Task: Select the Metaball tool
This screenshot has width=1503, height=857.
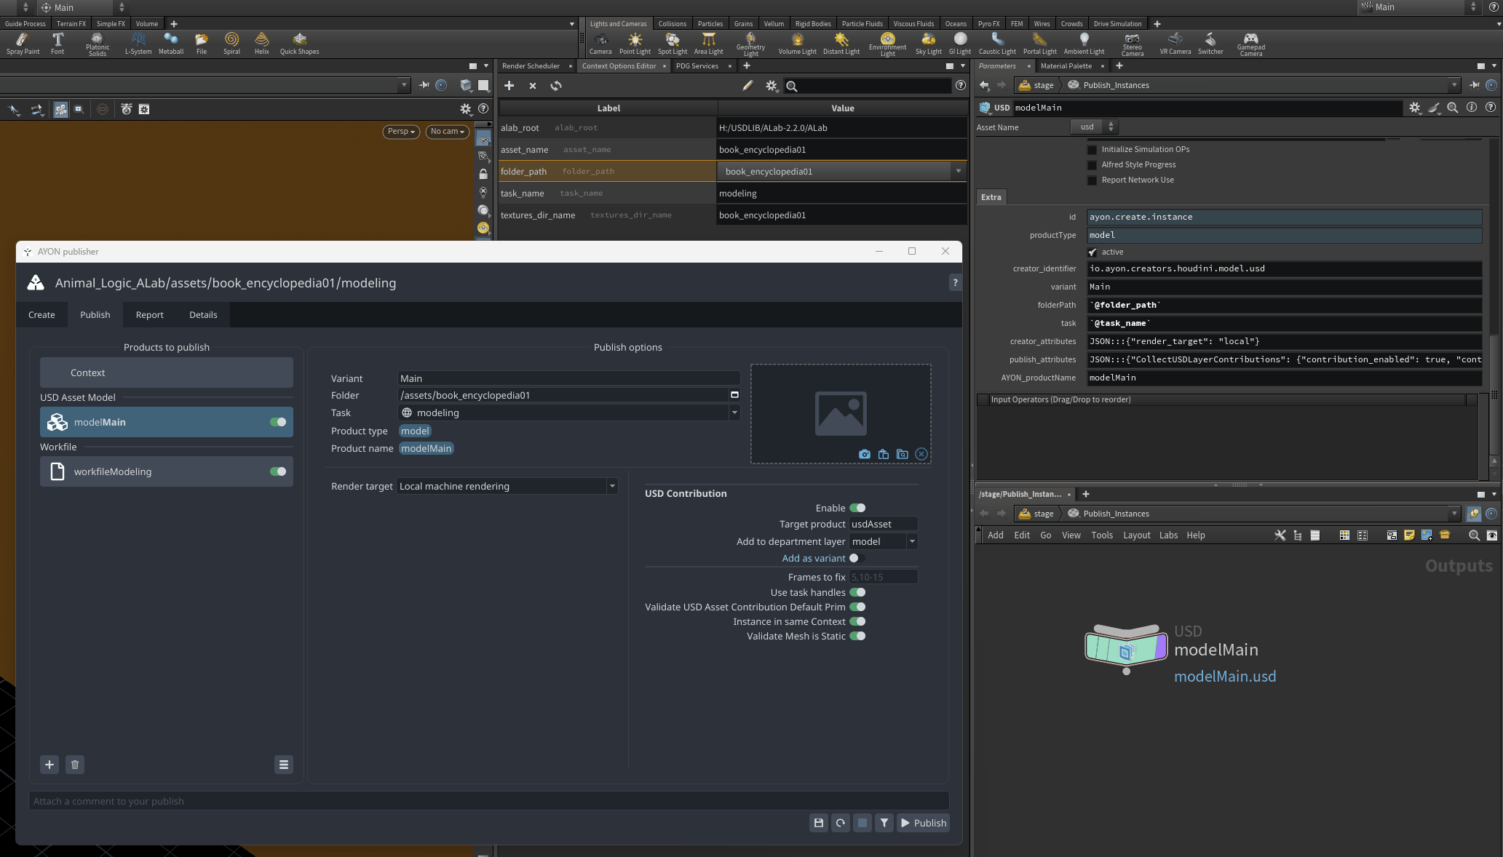Action: (x=171, y=44)
